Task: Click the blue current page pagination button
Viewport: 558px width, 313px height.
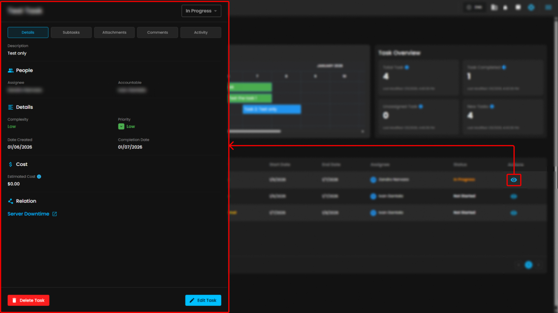Action: (528, 265)
